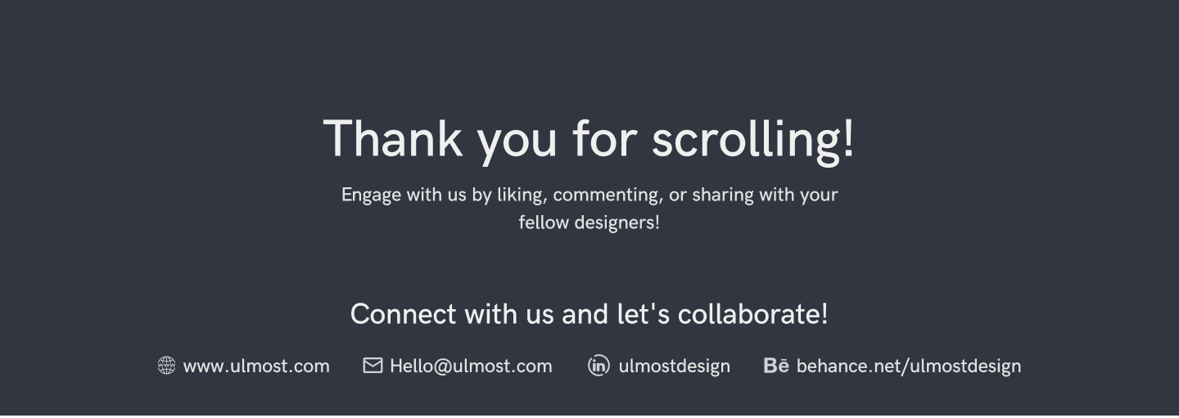Viewport: 1179px width, 418px height.
Task: Click the word "Thank" in the heading
Action: [392, 138]
